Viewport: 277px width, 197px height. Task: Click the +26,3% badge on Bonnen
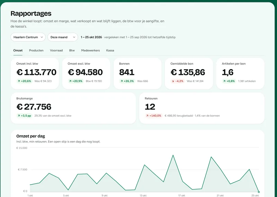(127, 81)
